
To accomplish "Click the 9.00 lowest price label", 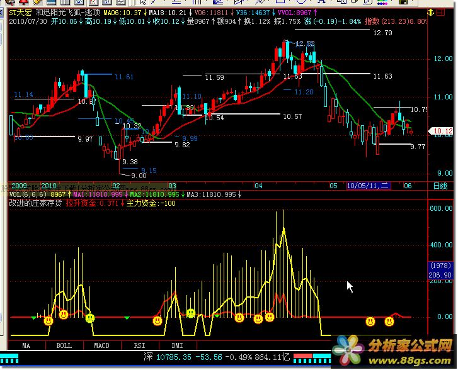I will (137, 176).
